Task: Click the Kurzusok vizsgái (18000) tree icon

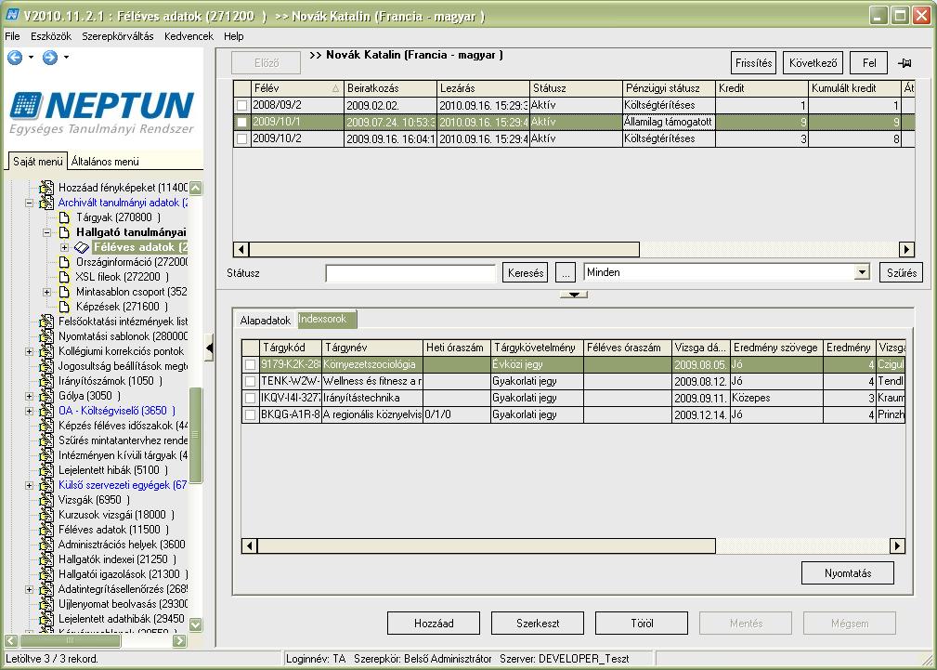Action: pyautogui.click(x=46, y=515)
